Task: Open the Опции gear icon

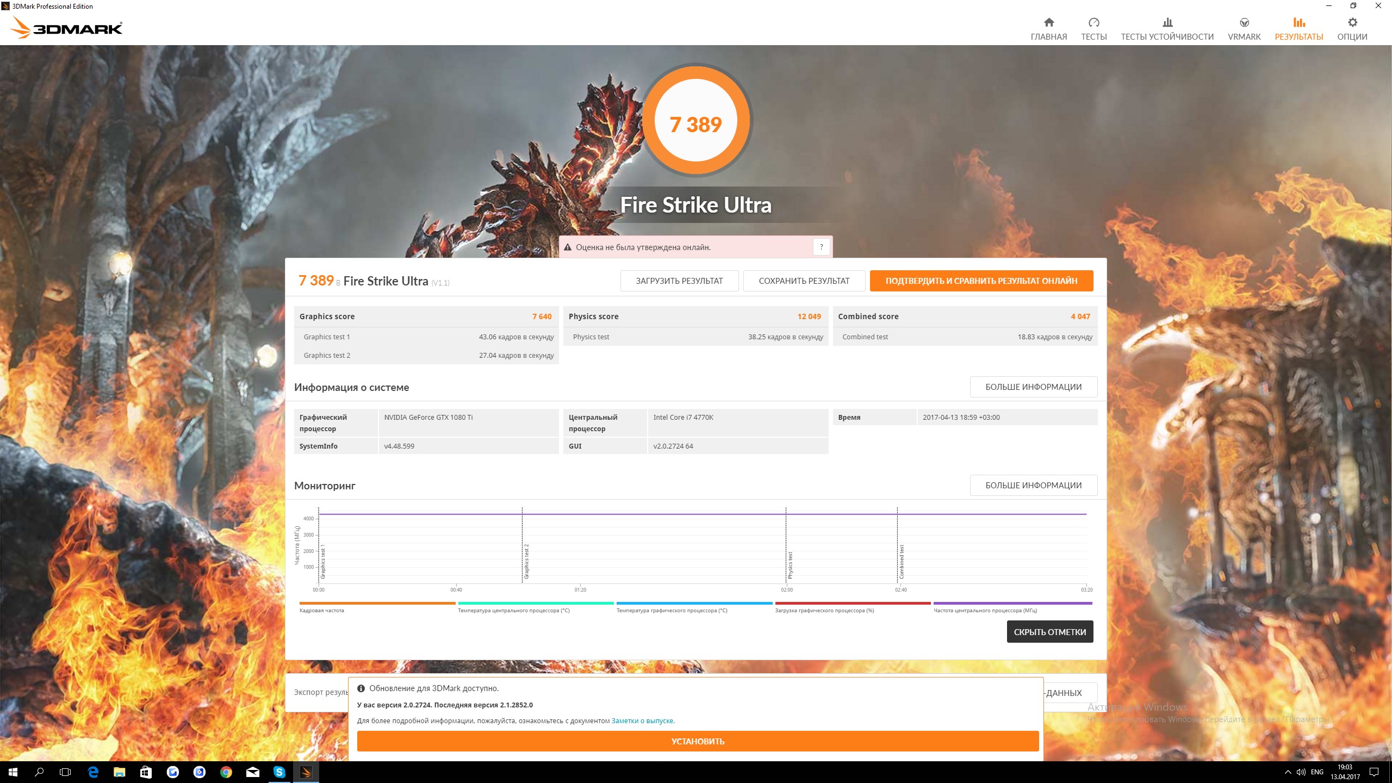Action: click(x=1352, y=23)
